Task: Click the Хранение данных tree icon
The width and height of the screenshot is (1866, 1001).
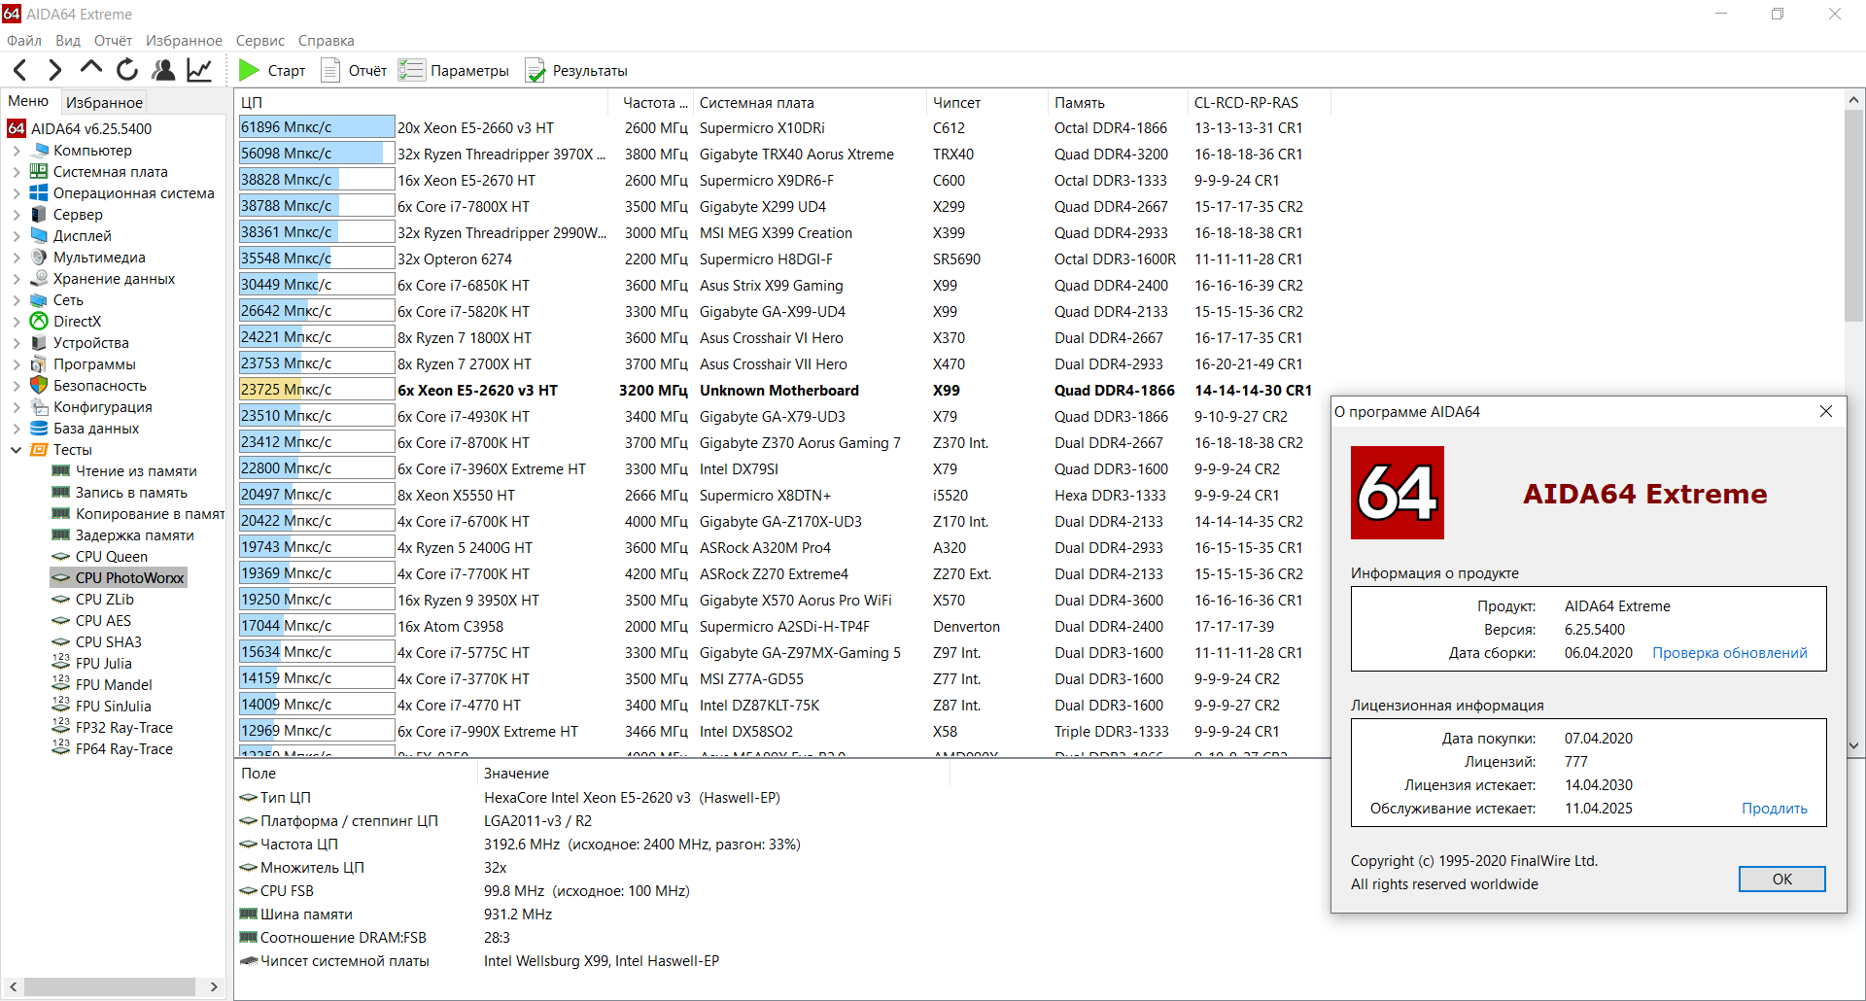Action: [40, 278]
